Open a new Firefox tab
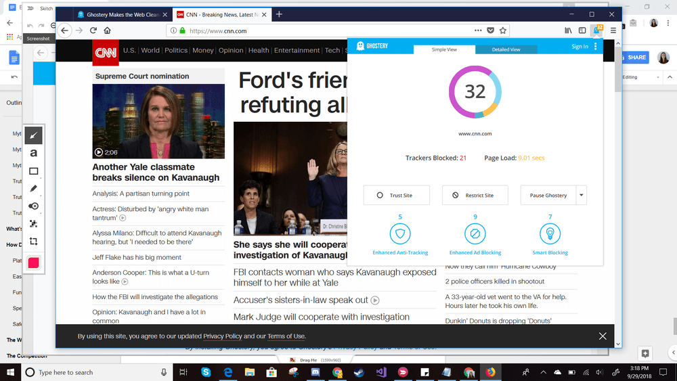Screen dimensions: 677x381 tap(279, 14)
